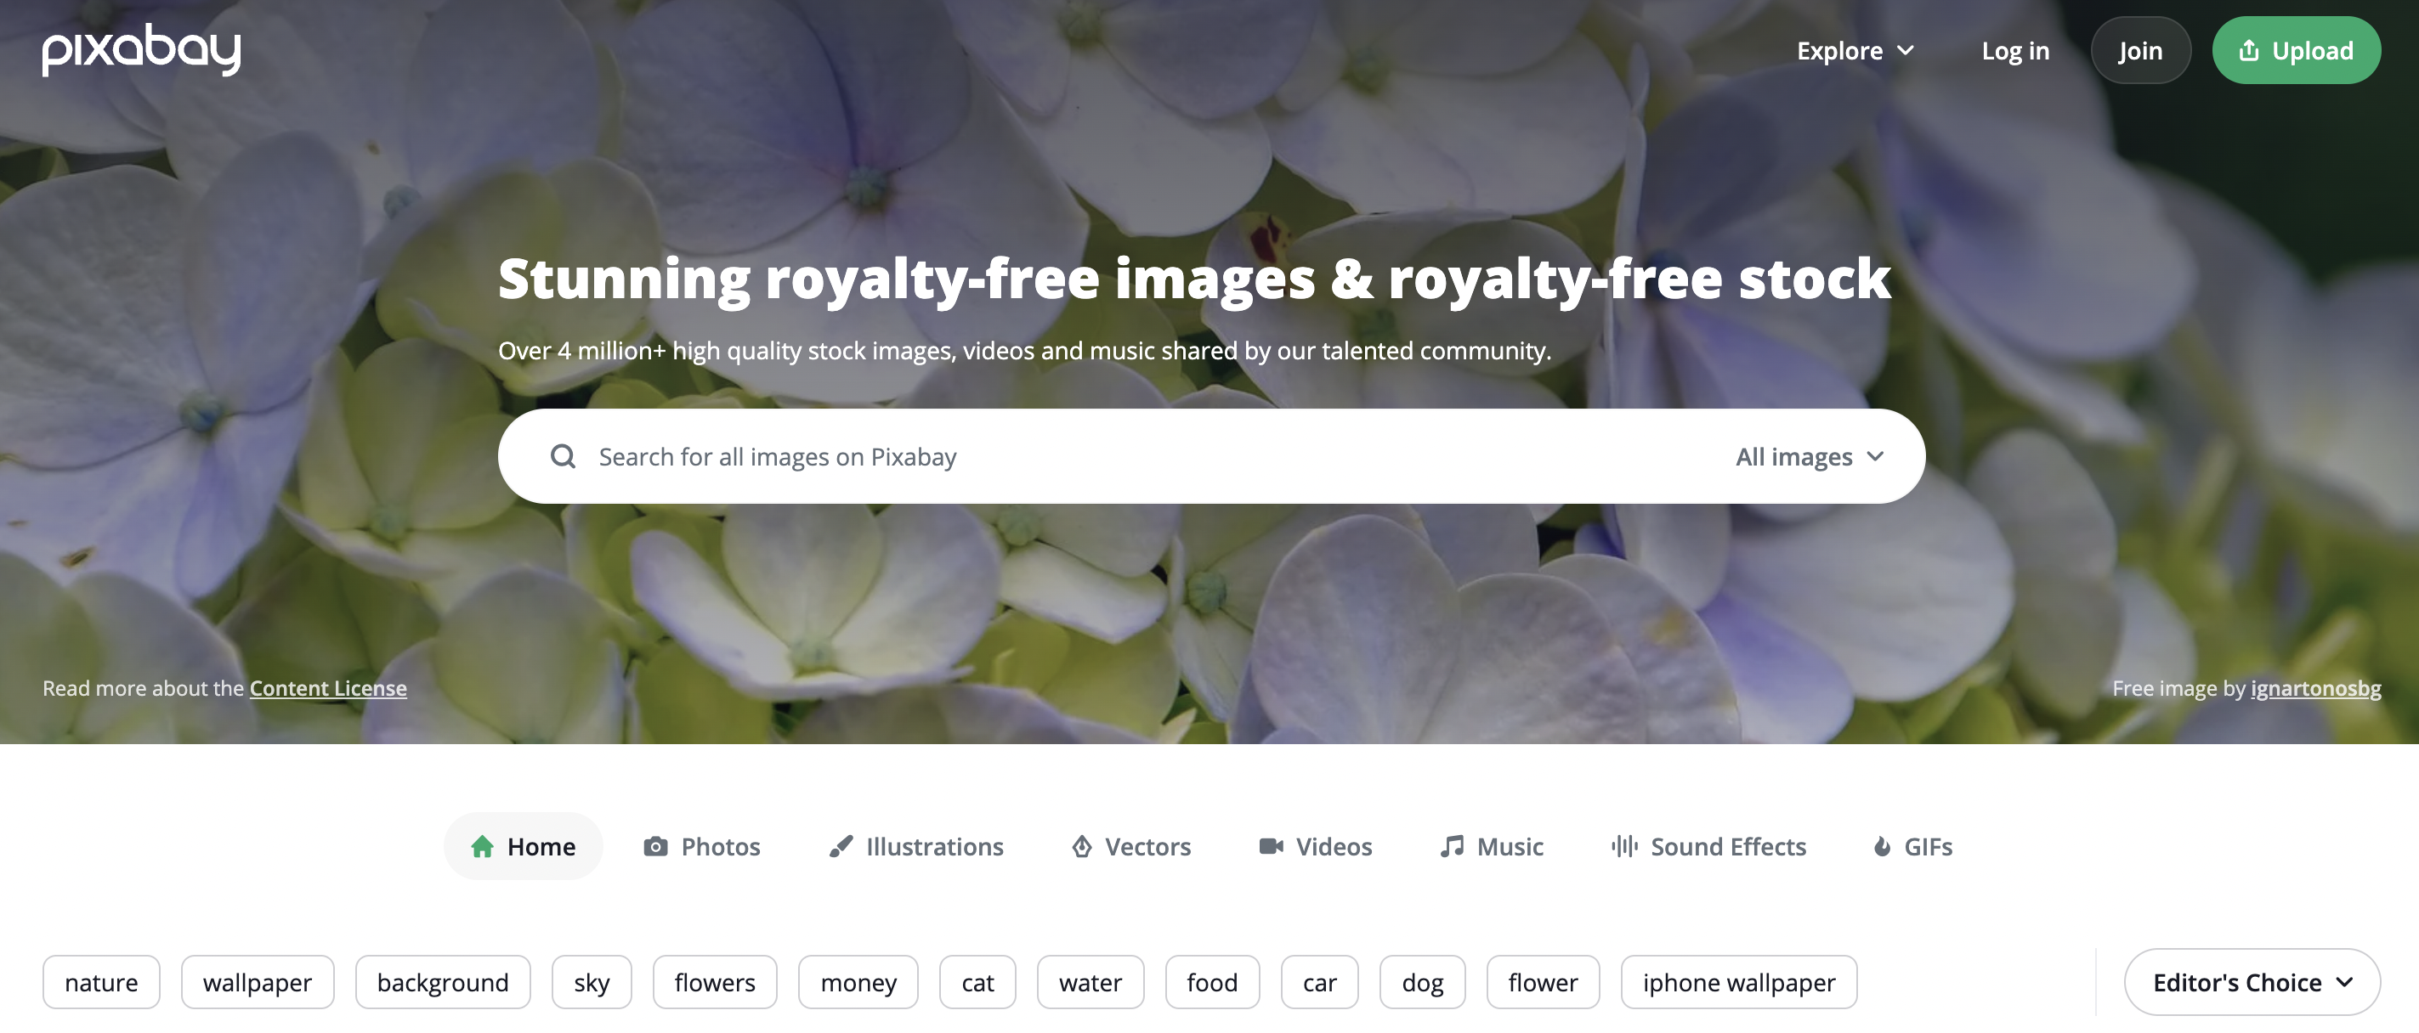This screenshot has width=2419, height=1033.
Task: Click the waveform icon beside Sound Effects
Action: pos(1624,846)
